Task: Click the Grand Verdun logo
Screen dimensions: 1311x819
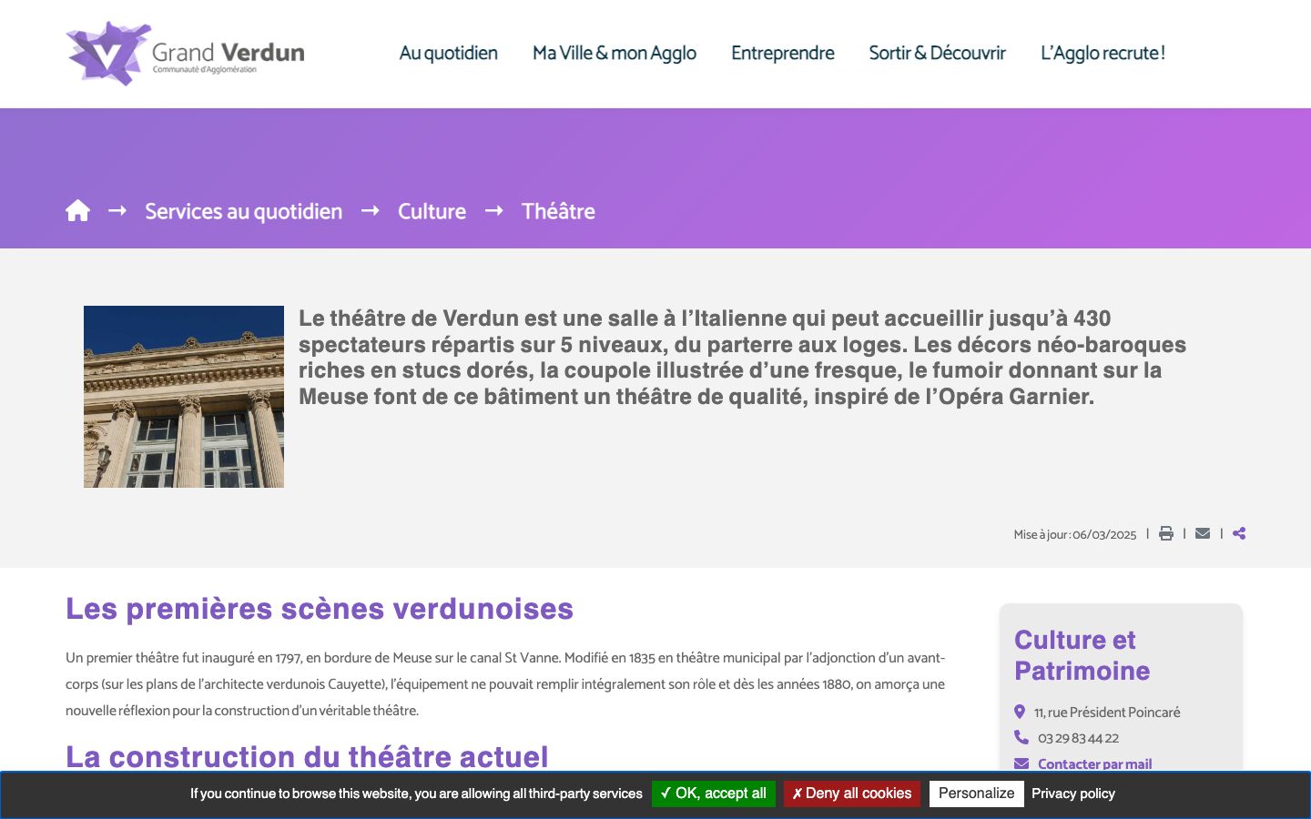Action: (x=185, y=54)
